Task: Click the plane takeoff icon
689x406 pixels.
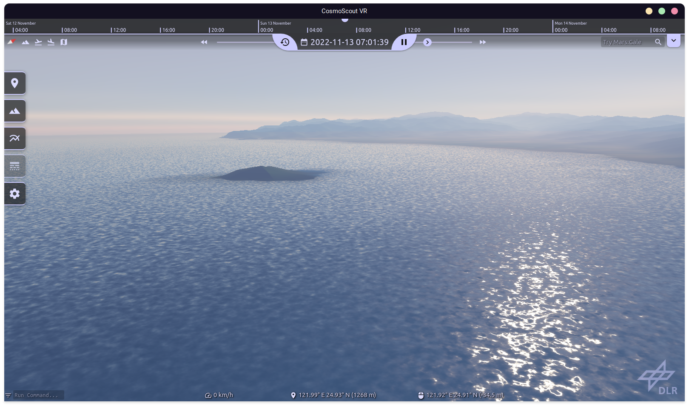Action: point(38,42)
